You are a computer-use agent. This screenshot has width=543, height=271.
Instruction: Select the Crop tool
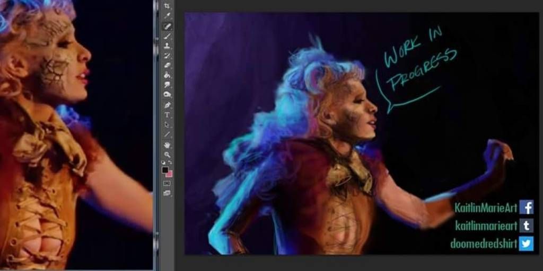tap(167, 5)
